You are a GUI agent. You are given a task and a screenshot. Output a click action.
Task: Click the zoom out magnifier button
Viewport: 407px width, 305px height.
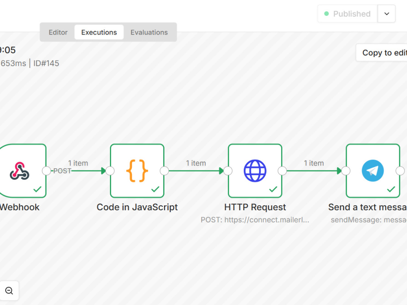9,291
